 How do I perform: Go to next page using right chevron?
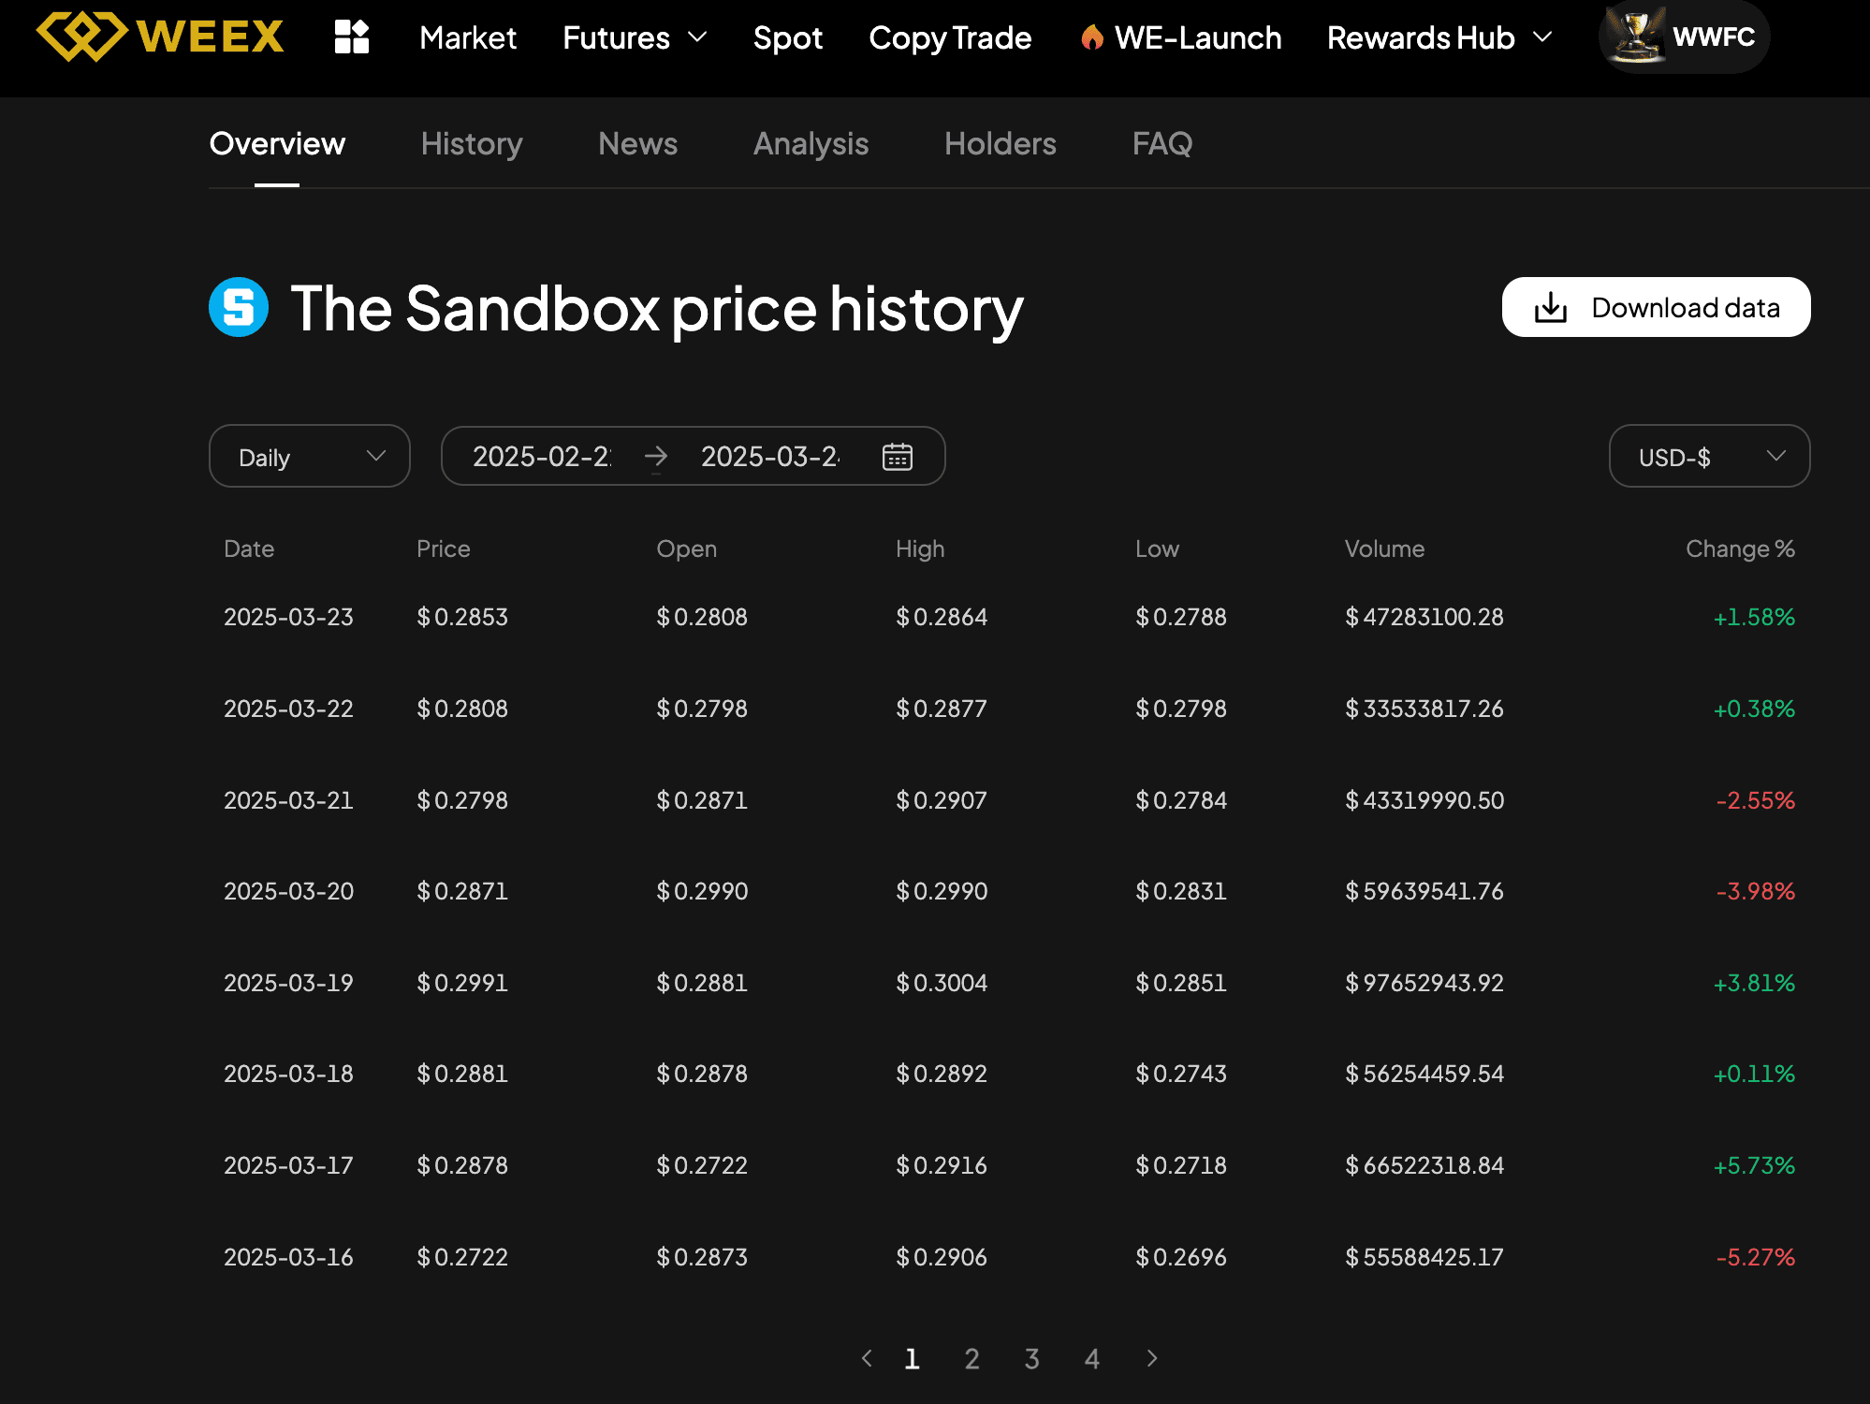1151,1359
